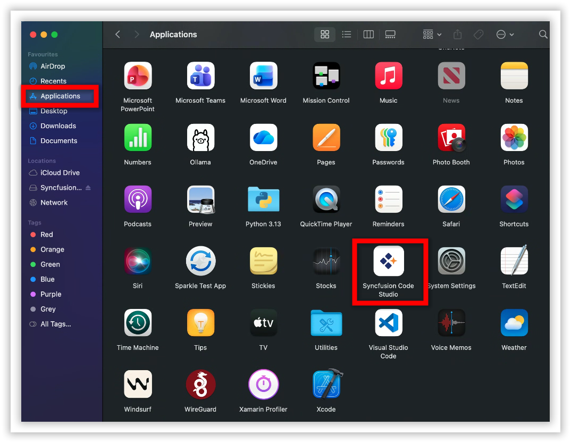Select iCloud Drive in sidebar

point(60,173)
